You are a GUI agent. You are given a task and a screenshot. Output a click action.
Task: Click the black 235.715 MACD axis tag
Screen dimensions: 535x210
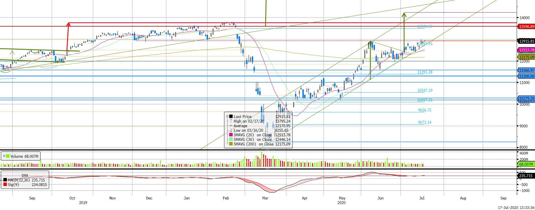click(526, 176)
